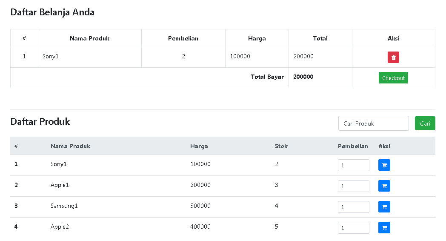The image size is (446, 241).
Task: Click the Stok column header
Action: click(281, 146)
